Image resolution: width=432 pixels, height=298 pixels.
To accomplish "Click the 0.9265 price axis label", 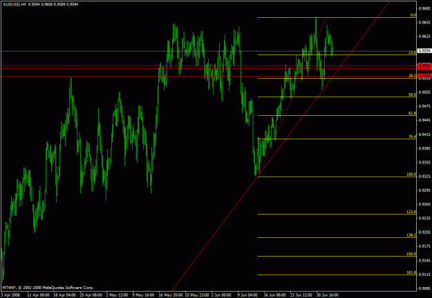I will coord(424,204).
